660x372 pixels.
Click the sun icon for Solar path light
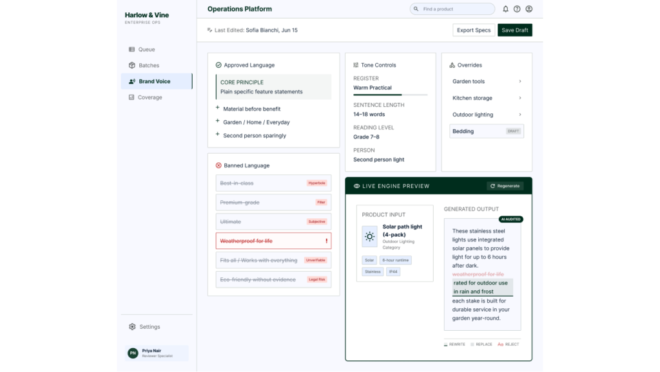(369, 236)
